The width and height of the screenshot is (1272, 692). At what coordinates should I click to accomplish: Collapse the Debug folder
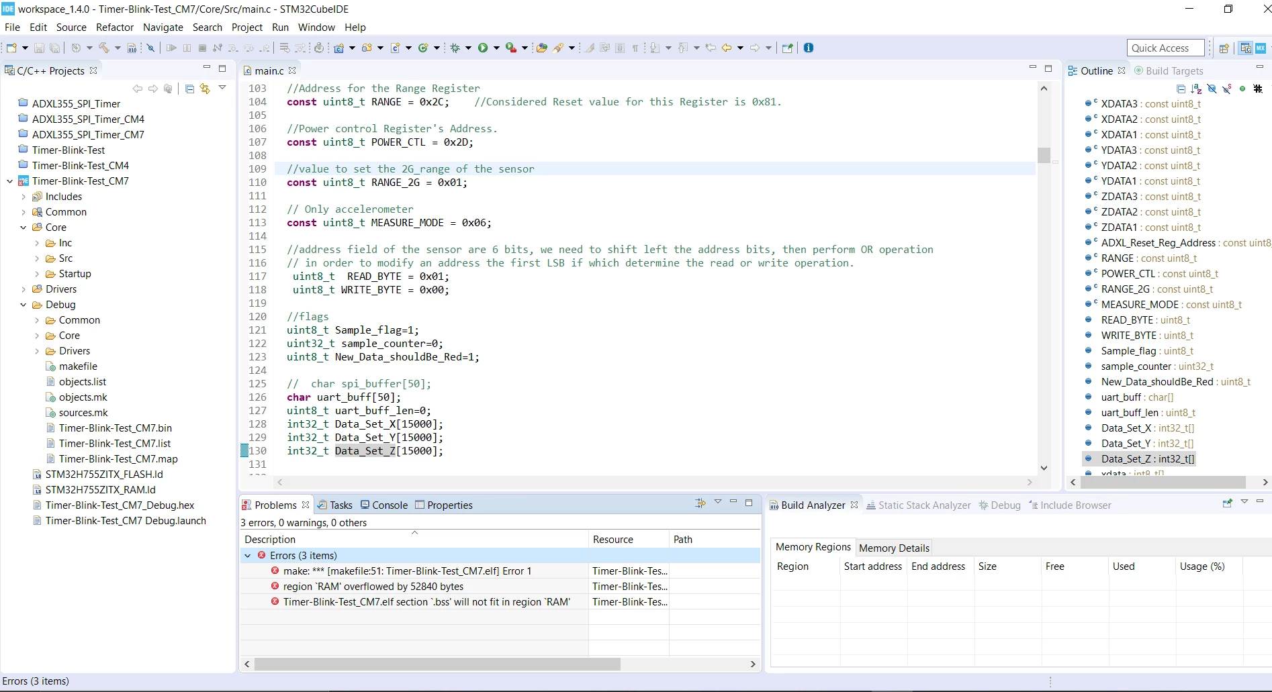pos(24,305)
